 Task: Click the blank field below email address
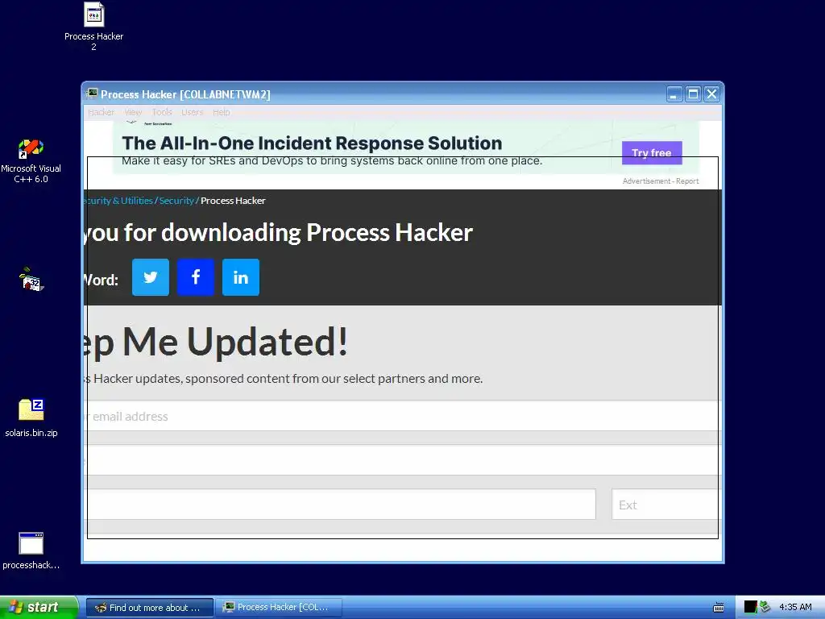click(403, 460)
